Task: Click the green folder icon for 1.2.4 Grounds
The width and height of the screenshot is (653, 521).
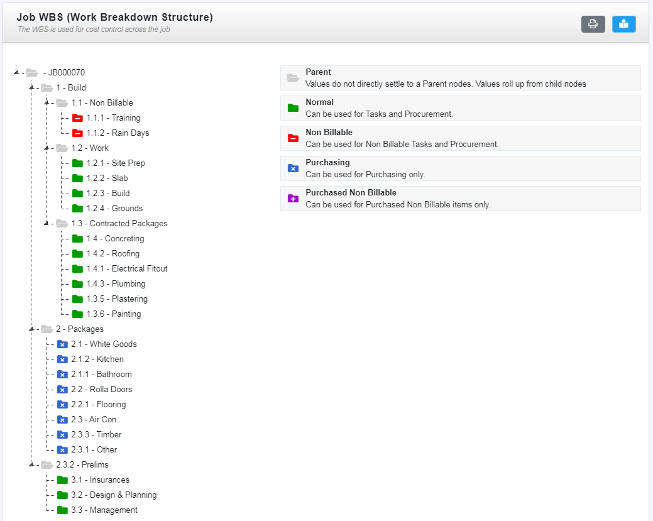Action: click(x=77, y=208)
